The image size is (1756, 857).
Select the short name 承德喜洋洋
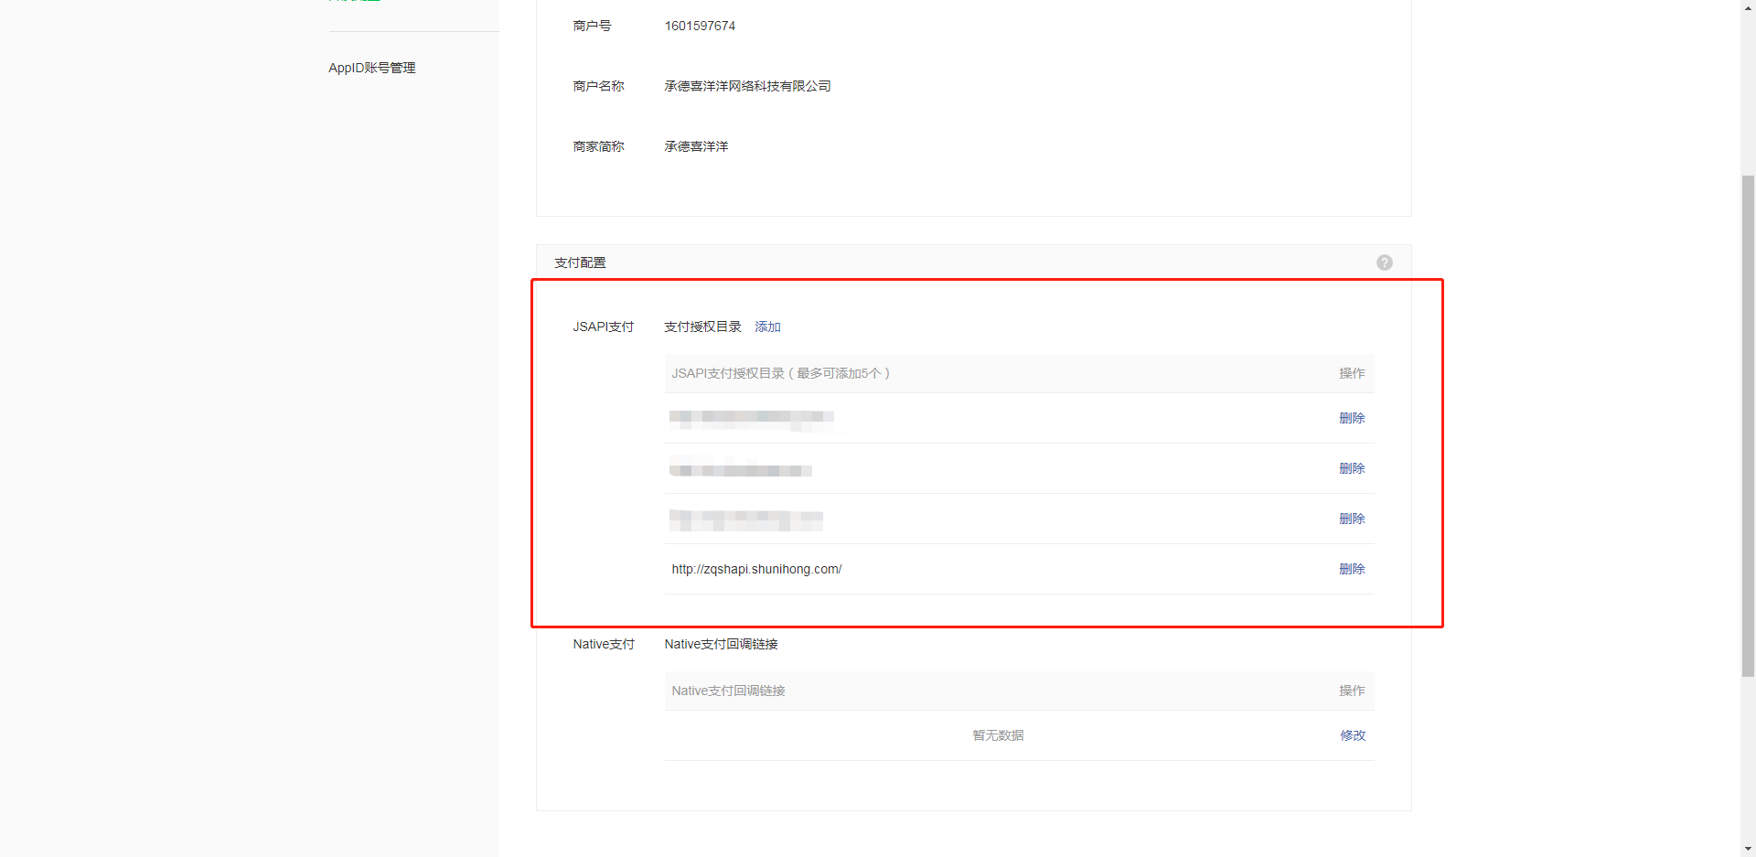point(696,146)
